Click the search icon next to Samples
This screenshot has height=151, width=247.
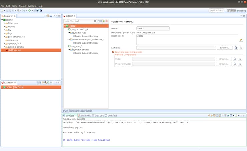coord(236,48)
